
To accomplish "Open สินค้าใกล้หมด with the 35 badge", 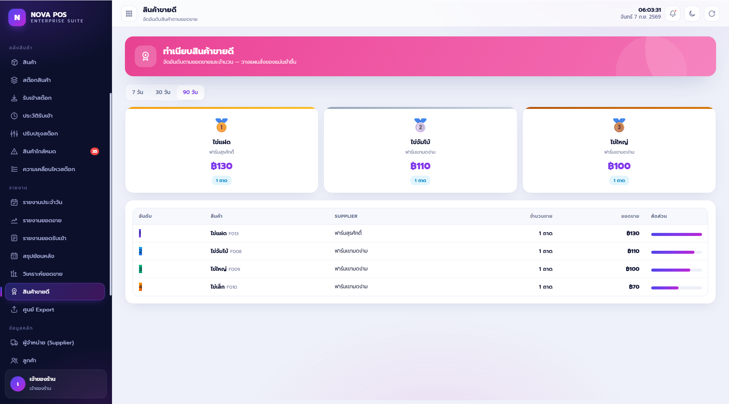I will 55,151.
